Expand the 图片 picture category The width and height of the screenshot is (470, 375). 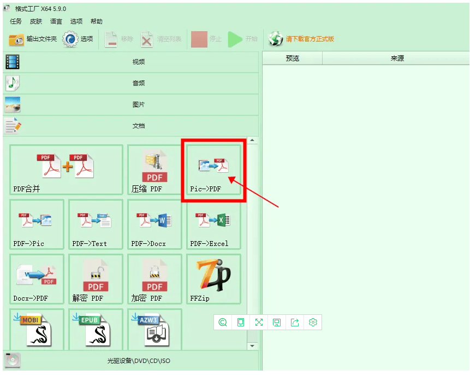click(130, 104)
